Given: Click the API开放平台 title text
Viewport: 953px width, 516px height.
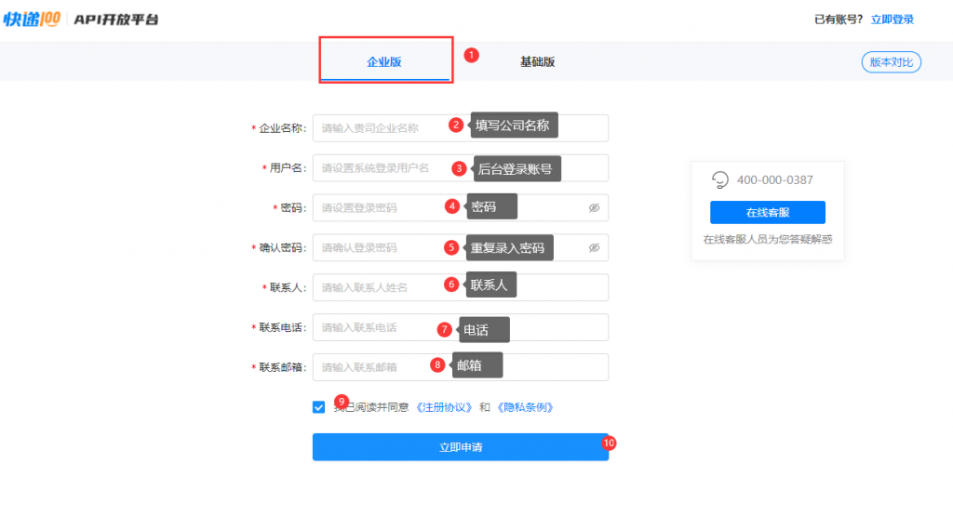Looking at the screenshot, I should click(116, 20).
